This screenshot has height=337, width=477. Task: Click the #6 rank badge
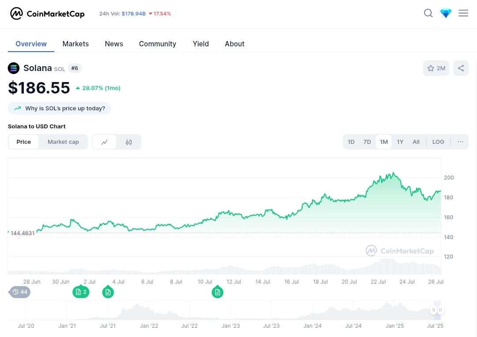tap(75, 68)
